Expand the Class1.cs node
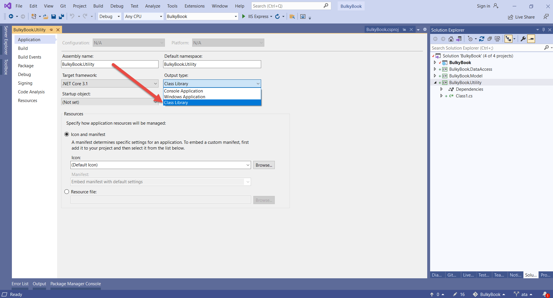The height and width of the screenshot is (298, 553). tap(441, 96)
